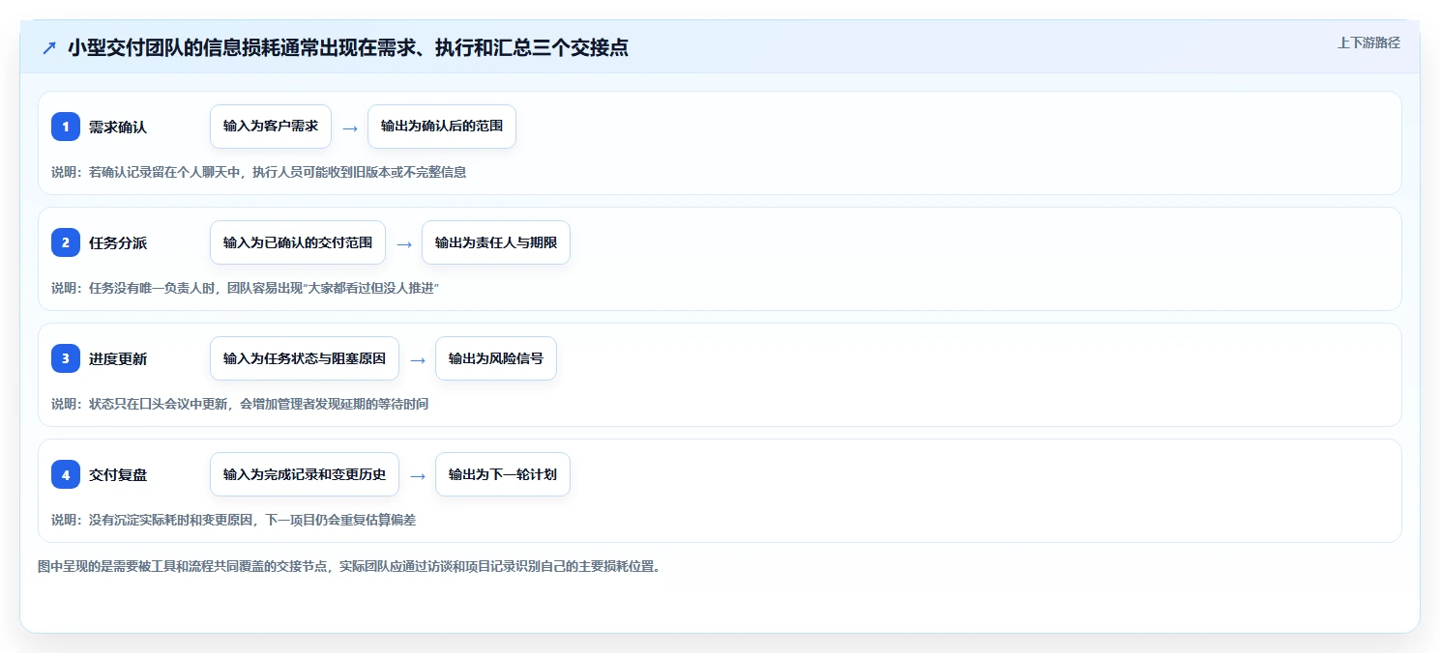Image resolution: width=1440 pixels, height=653 pixels.
Task: Click the step number 2 badge
Action: (x=66, y=242)
